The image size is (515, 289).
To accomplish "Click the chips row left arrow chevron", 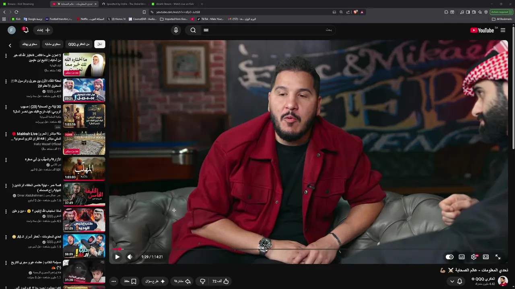I will point(10,45).
